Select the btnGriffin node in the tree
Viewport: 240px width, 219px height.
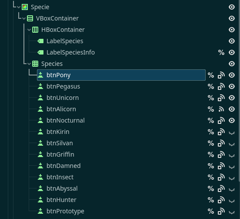60,154
